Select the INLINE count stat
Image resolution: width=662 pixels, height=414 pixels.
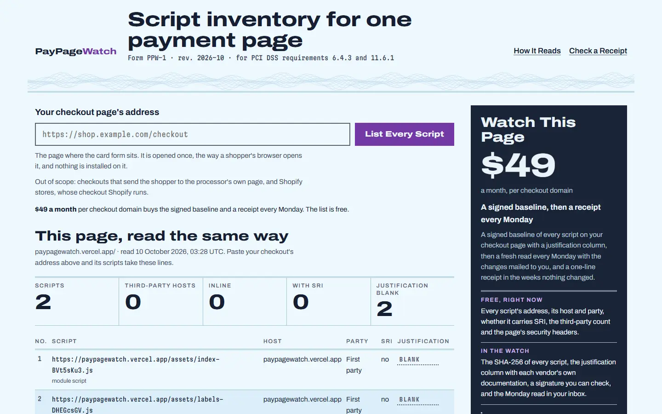point(245,301)
